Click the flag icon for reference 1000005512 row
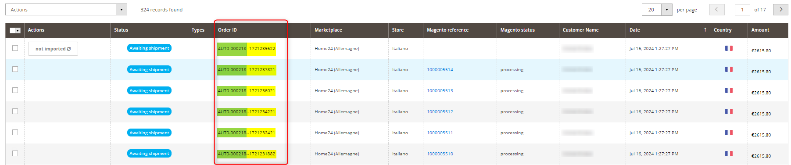This screenshot has width=791, height=165. tap(729, 111)
